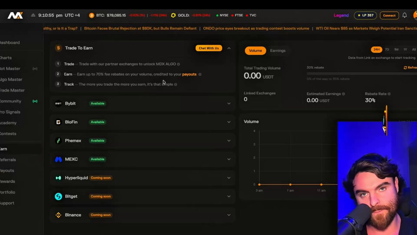The height and width of the screenshot is (235, 417).
Task: Click the Chat With Us button
Action: pos(209,48)
